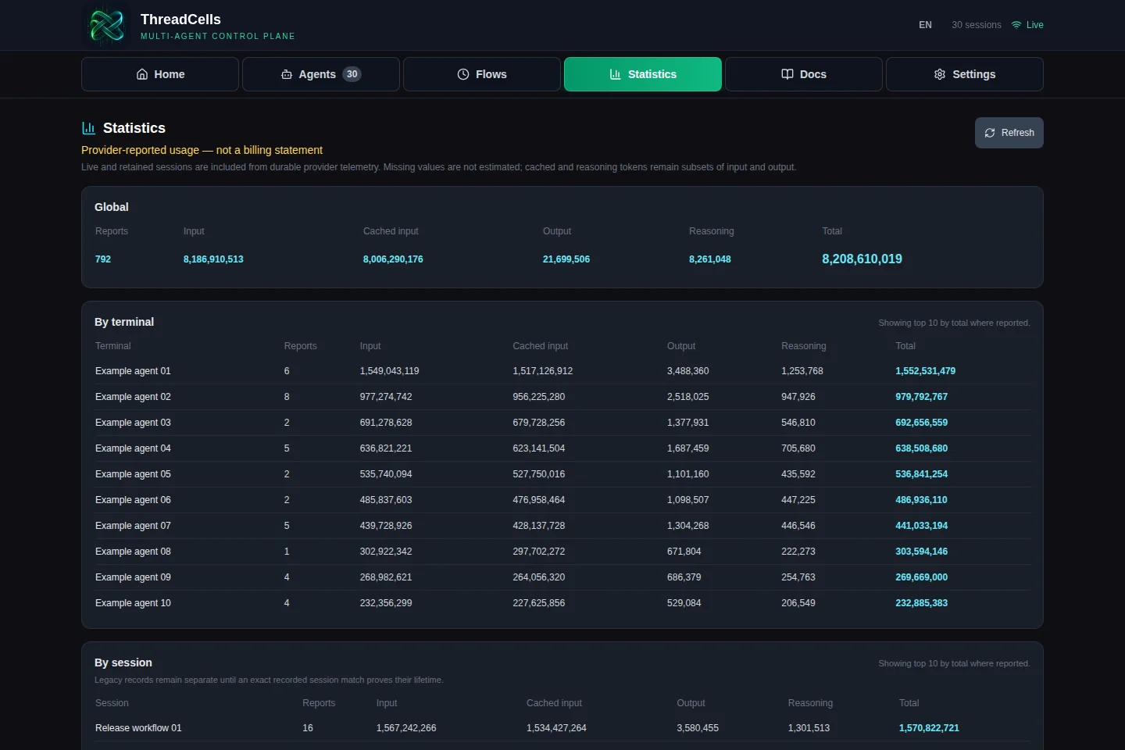Viewport: 1125px width, 750px height.
Task: Click total 232,885,383 for agent 10
Action: coord(921,603)
